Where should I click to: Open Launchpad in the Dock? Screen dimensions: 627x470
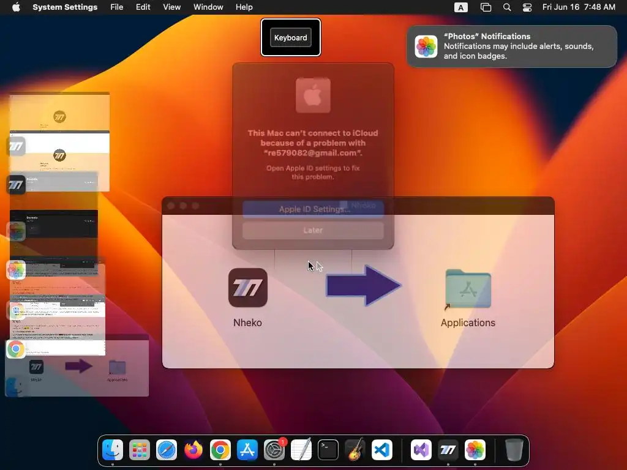point(139,450)
